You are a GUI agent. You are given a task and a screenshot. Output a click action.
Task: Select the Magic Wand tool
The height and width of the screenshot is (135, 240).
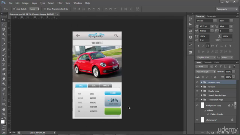(4, 34)
